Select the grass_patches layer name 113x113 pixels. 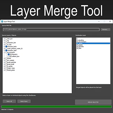[12, 62]
